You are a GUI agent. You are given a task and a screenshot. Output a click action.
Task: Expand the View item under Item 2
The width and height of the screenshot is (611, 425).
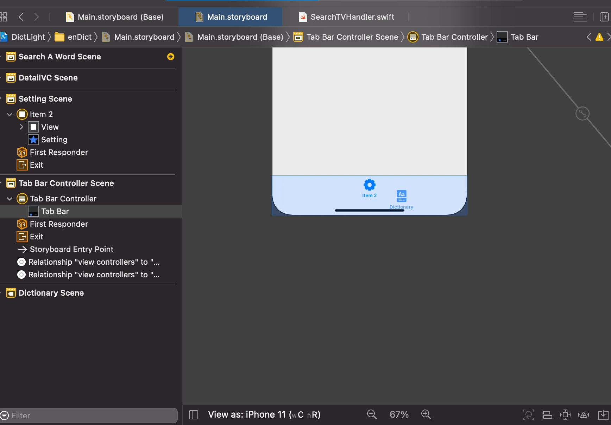[21, 127]
